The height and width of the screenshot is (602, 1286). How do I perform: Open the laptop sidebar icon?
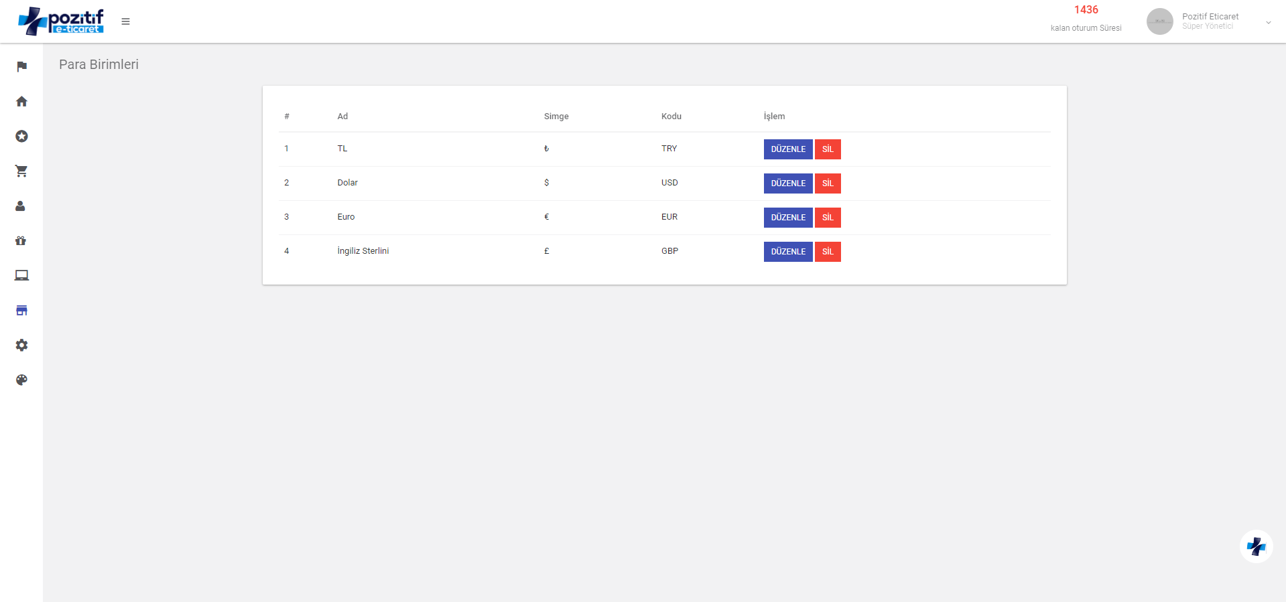[x=21, y=275]
